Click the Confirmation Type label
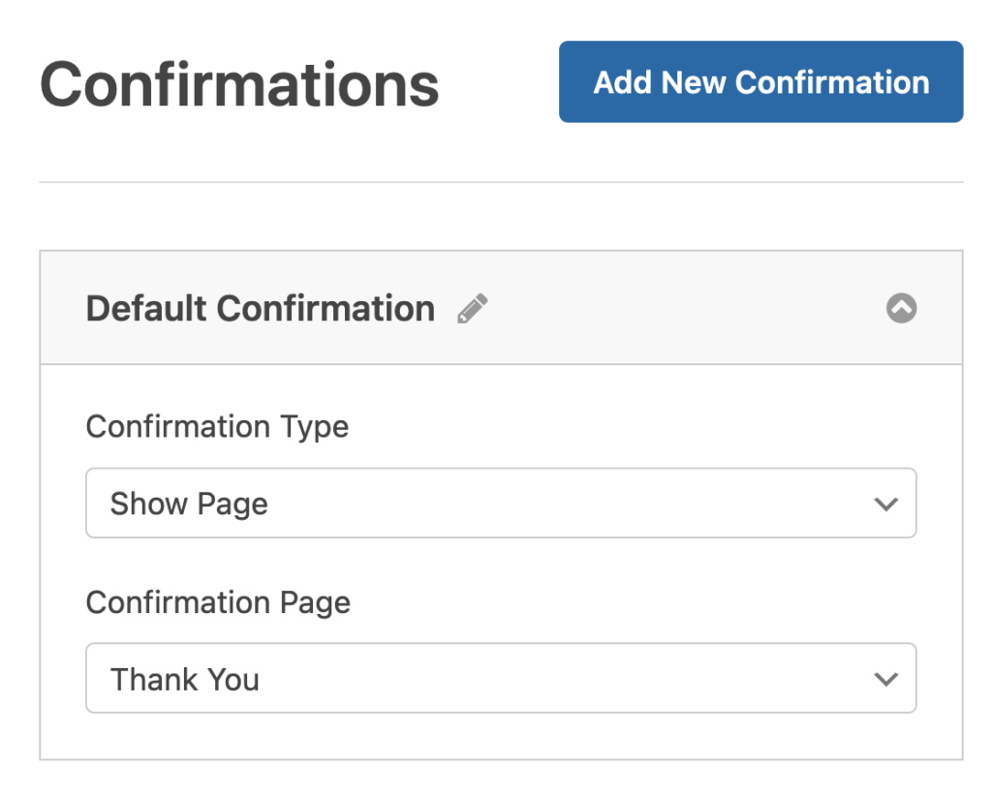992x797 pixels. (x=217, y=426)
